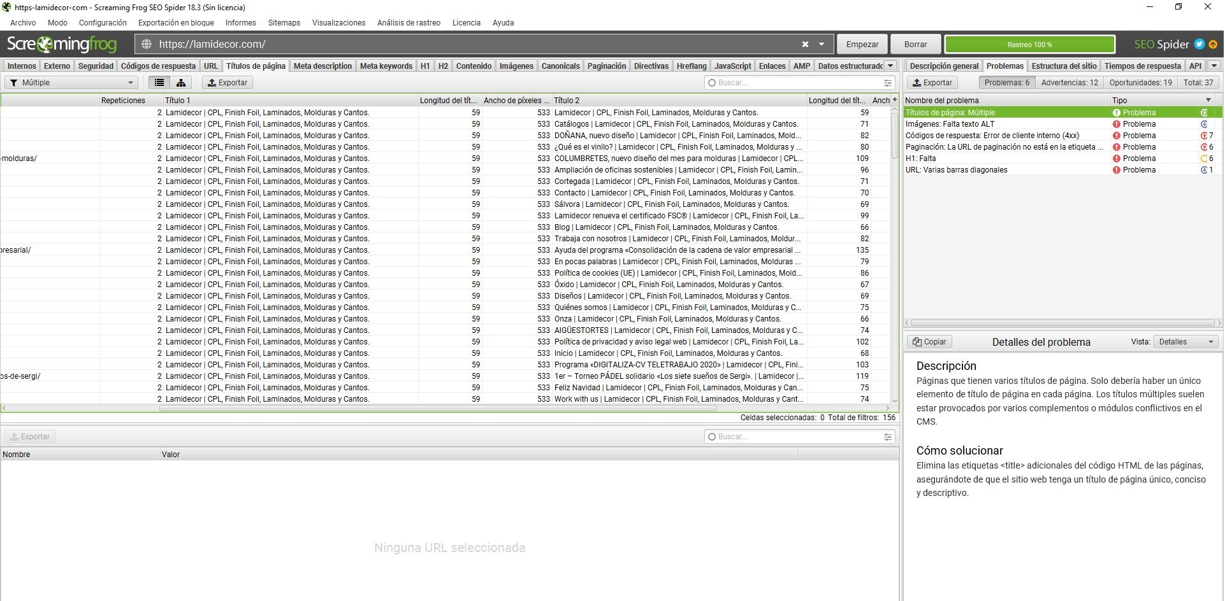The width and height of the screenshot is (1225, 601).
Task: Click the orange update arrow icon
Action: (x=1213, y=44)
